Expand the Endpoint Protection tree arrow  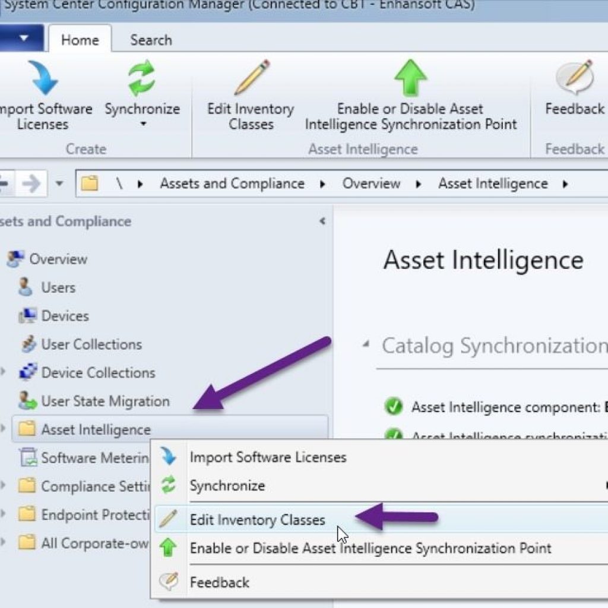pyautogui.click(x=3, y=514)
